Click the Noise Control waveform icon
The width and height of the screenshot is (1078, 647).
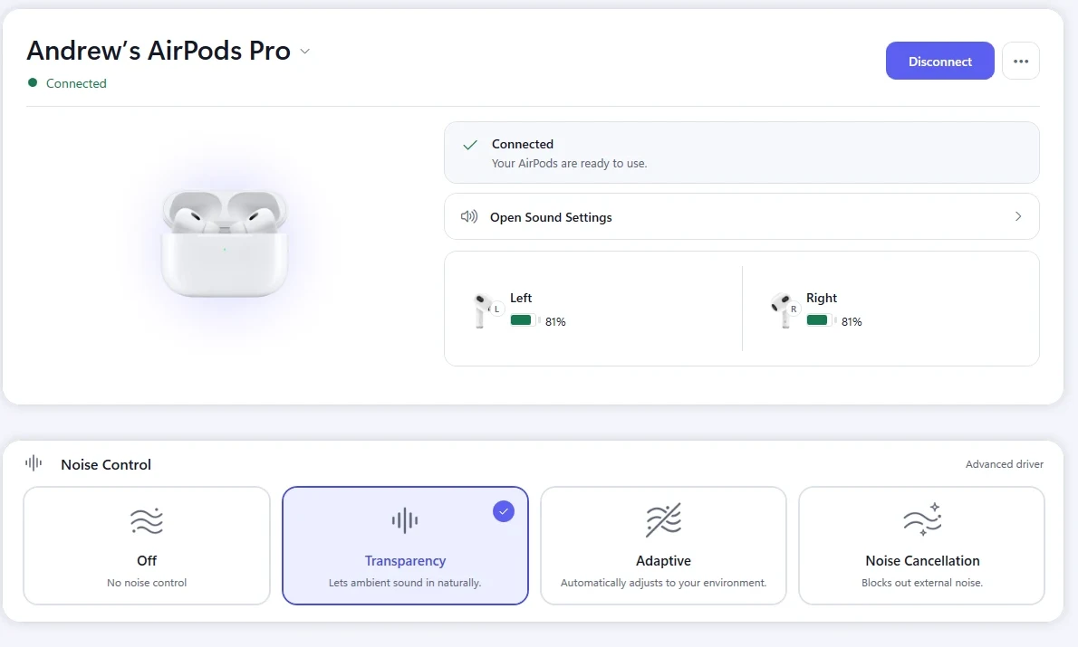click(x=34, y=463)
